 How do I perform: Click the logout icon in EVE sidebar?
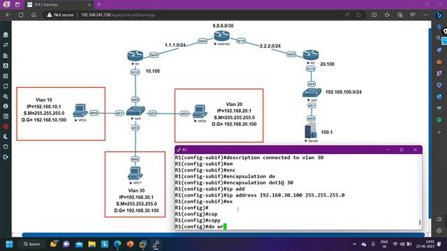[x=6, y=157]
